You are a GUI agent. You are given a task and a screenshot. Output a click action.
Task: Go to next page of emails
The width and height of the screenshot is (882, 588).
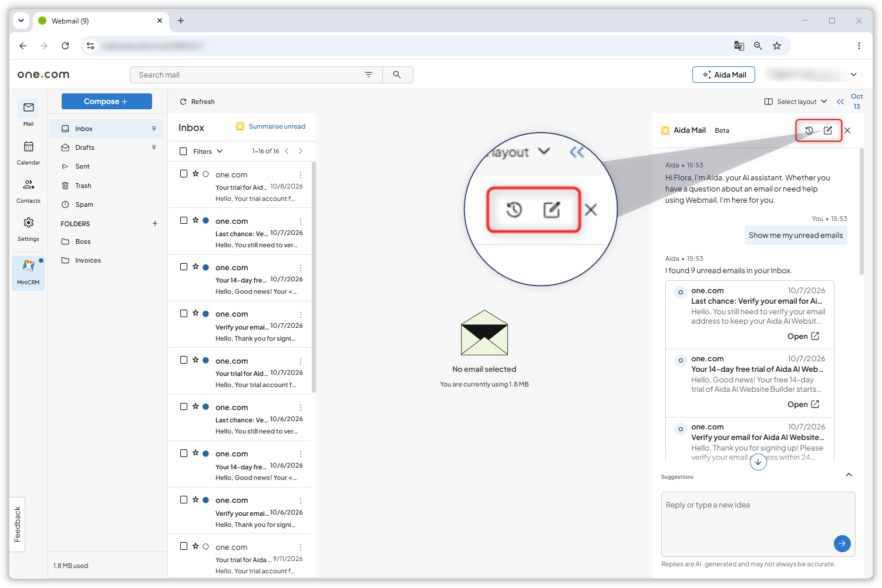(x=301, y=151)
